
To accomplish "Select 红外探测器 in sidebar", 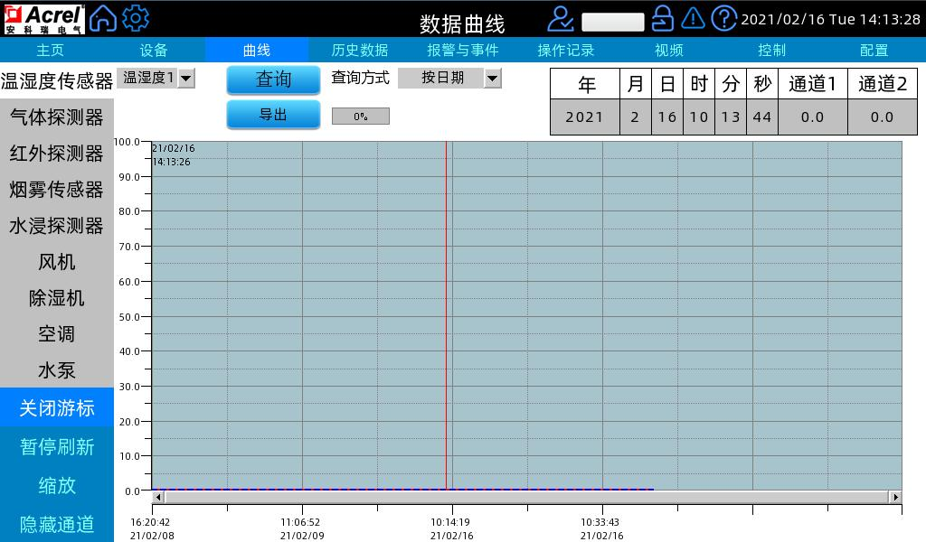I will pos(57,154).
